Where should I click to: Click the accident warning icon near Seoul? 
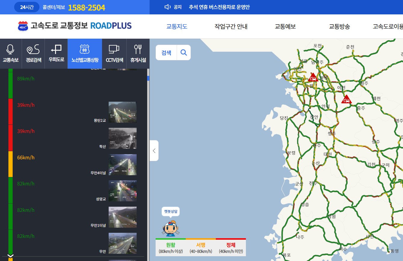click(313, 77)
